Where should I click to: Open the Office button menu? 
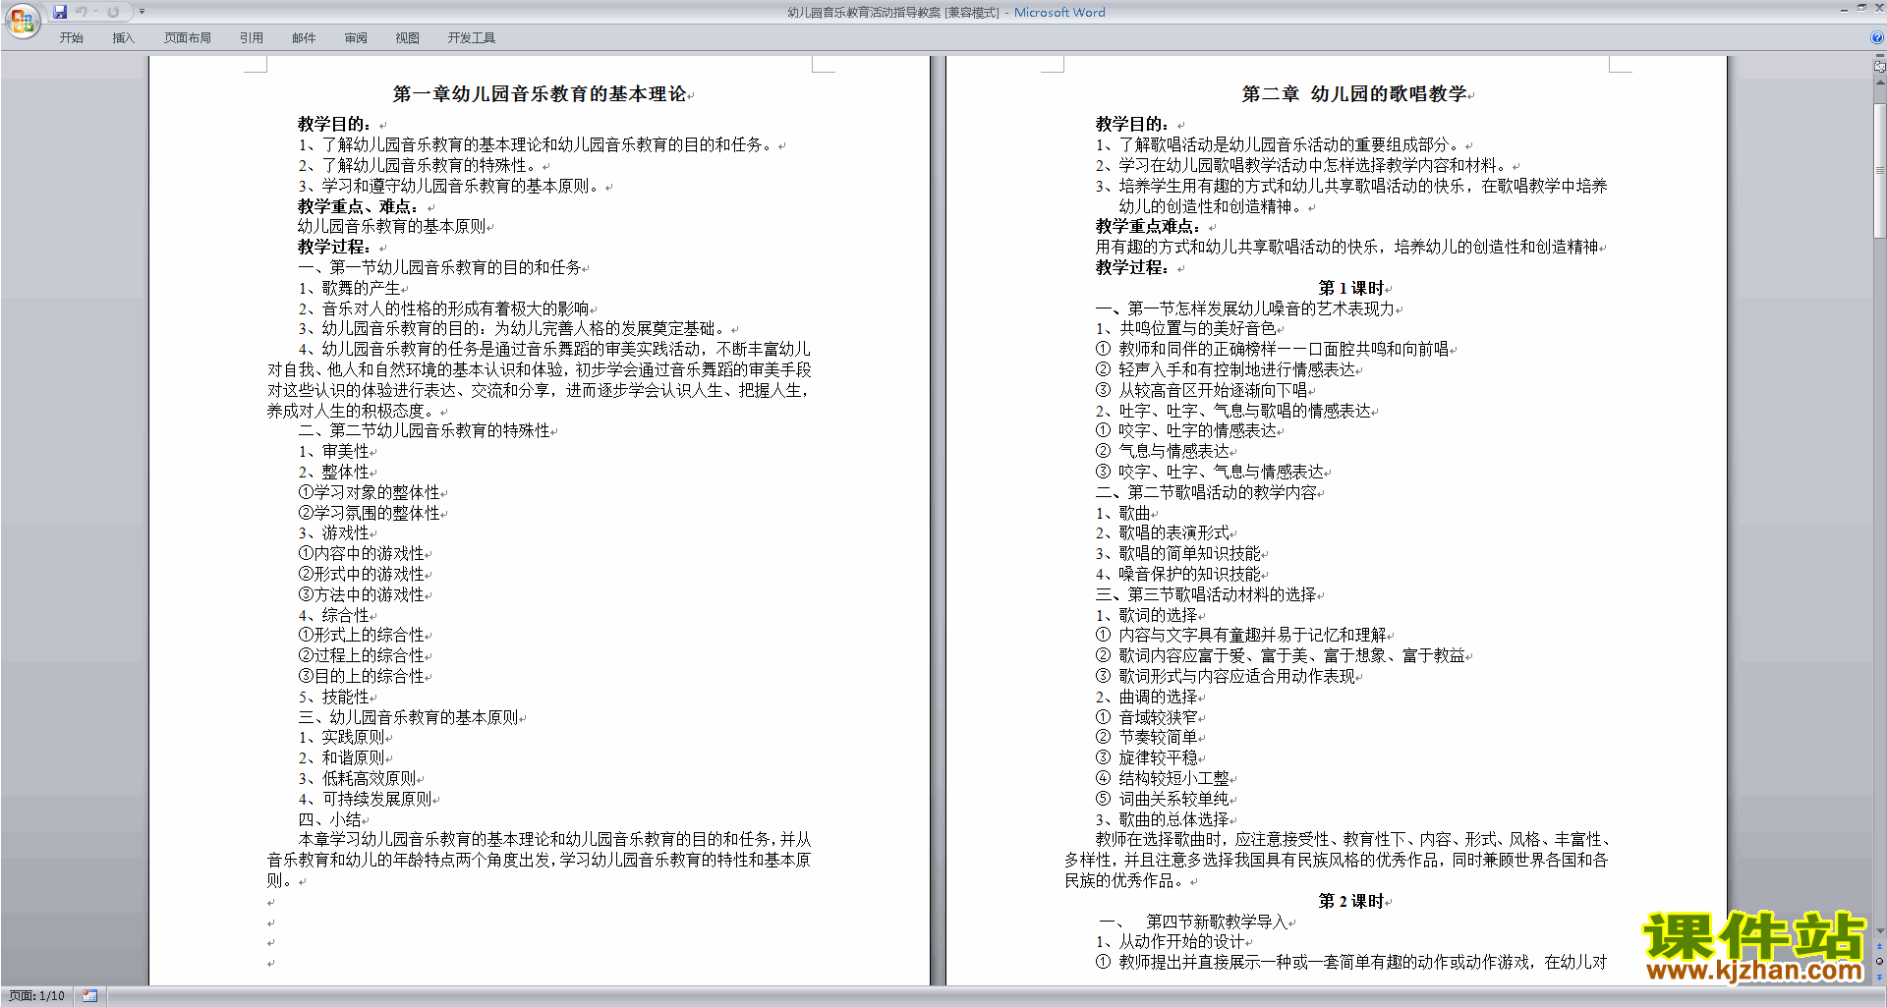tap(22, 20)
